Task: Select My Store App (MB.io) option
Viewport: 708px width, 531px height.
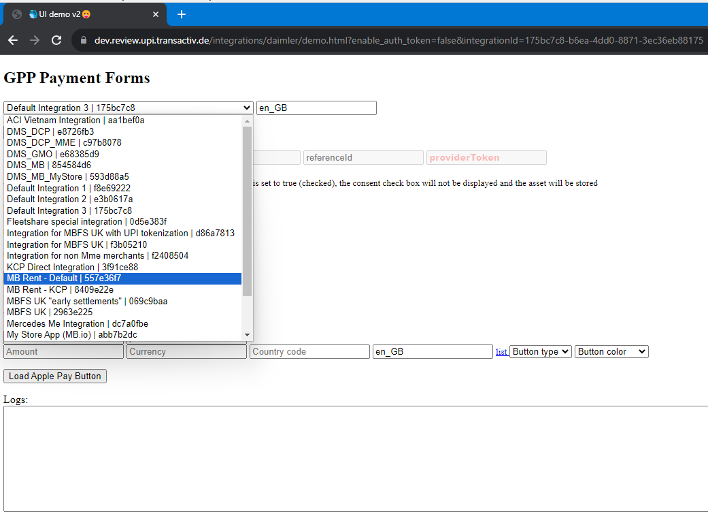Action: pos(123,335)
